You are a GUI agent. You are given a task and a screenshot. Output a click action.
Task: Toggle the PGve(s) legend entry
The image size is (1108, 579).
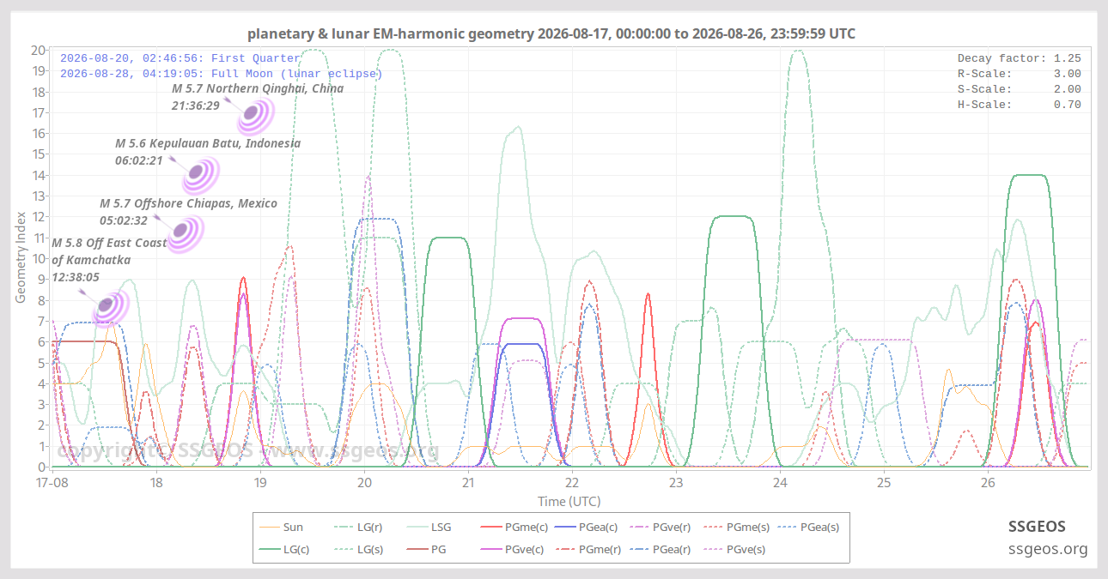[734, 549]
